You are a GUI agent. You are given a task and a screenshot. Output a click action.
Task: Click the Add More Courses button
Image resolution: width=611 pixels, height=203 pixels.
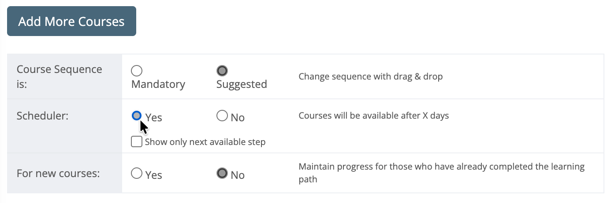click(71, 21)
